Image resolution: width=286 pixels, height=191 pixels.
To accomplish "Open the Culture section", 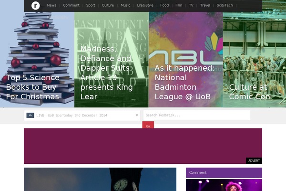I will pyautogui.click(x=108, y=5).
